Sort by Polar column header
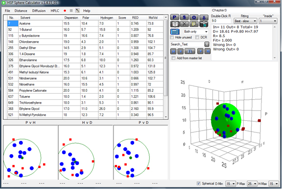Image resolution: width=282 pixels, height=189 pixels. pyautogui.click(x=90, y=18)
